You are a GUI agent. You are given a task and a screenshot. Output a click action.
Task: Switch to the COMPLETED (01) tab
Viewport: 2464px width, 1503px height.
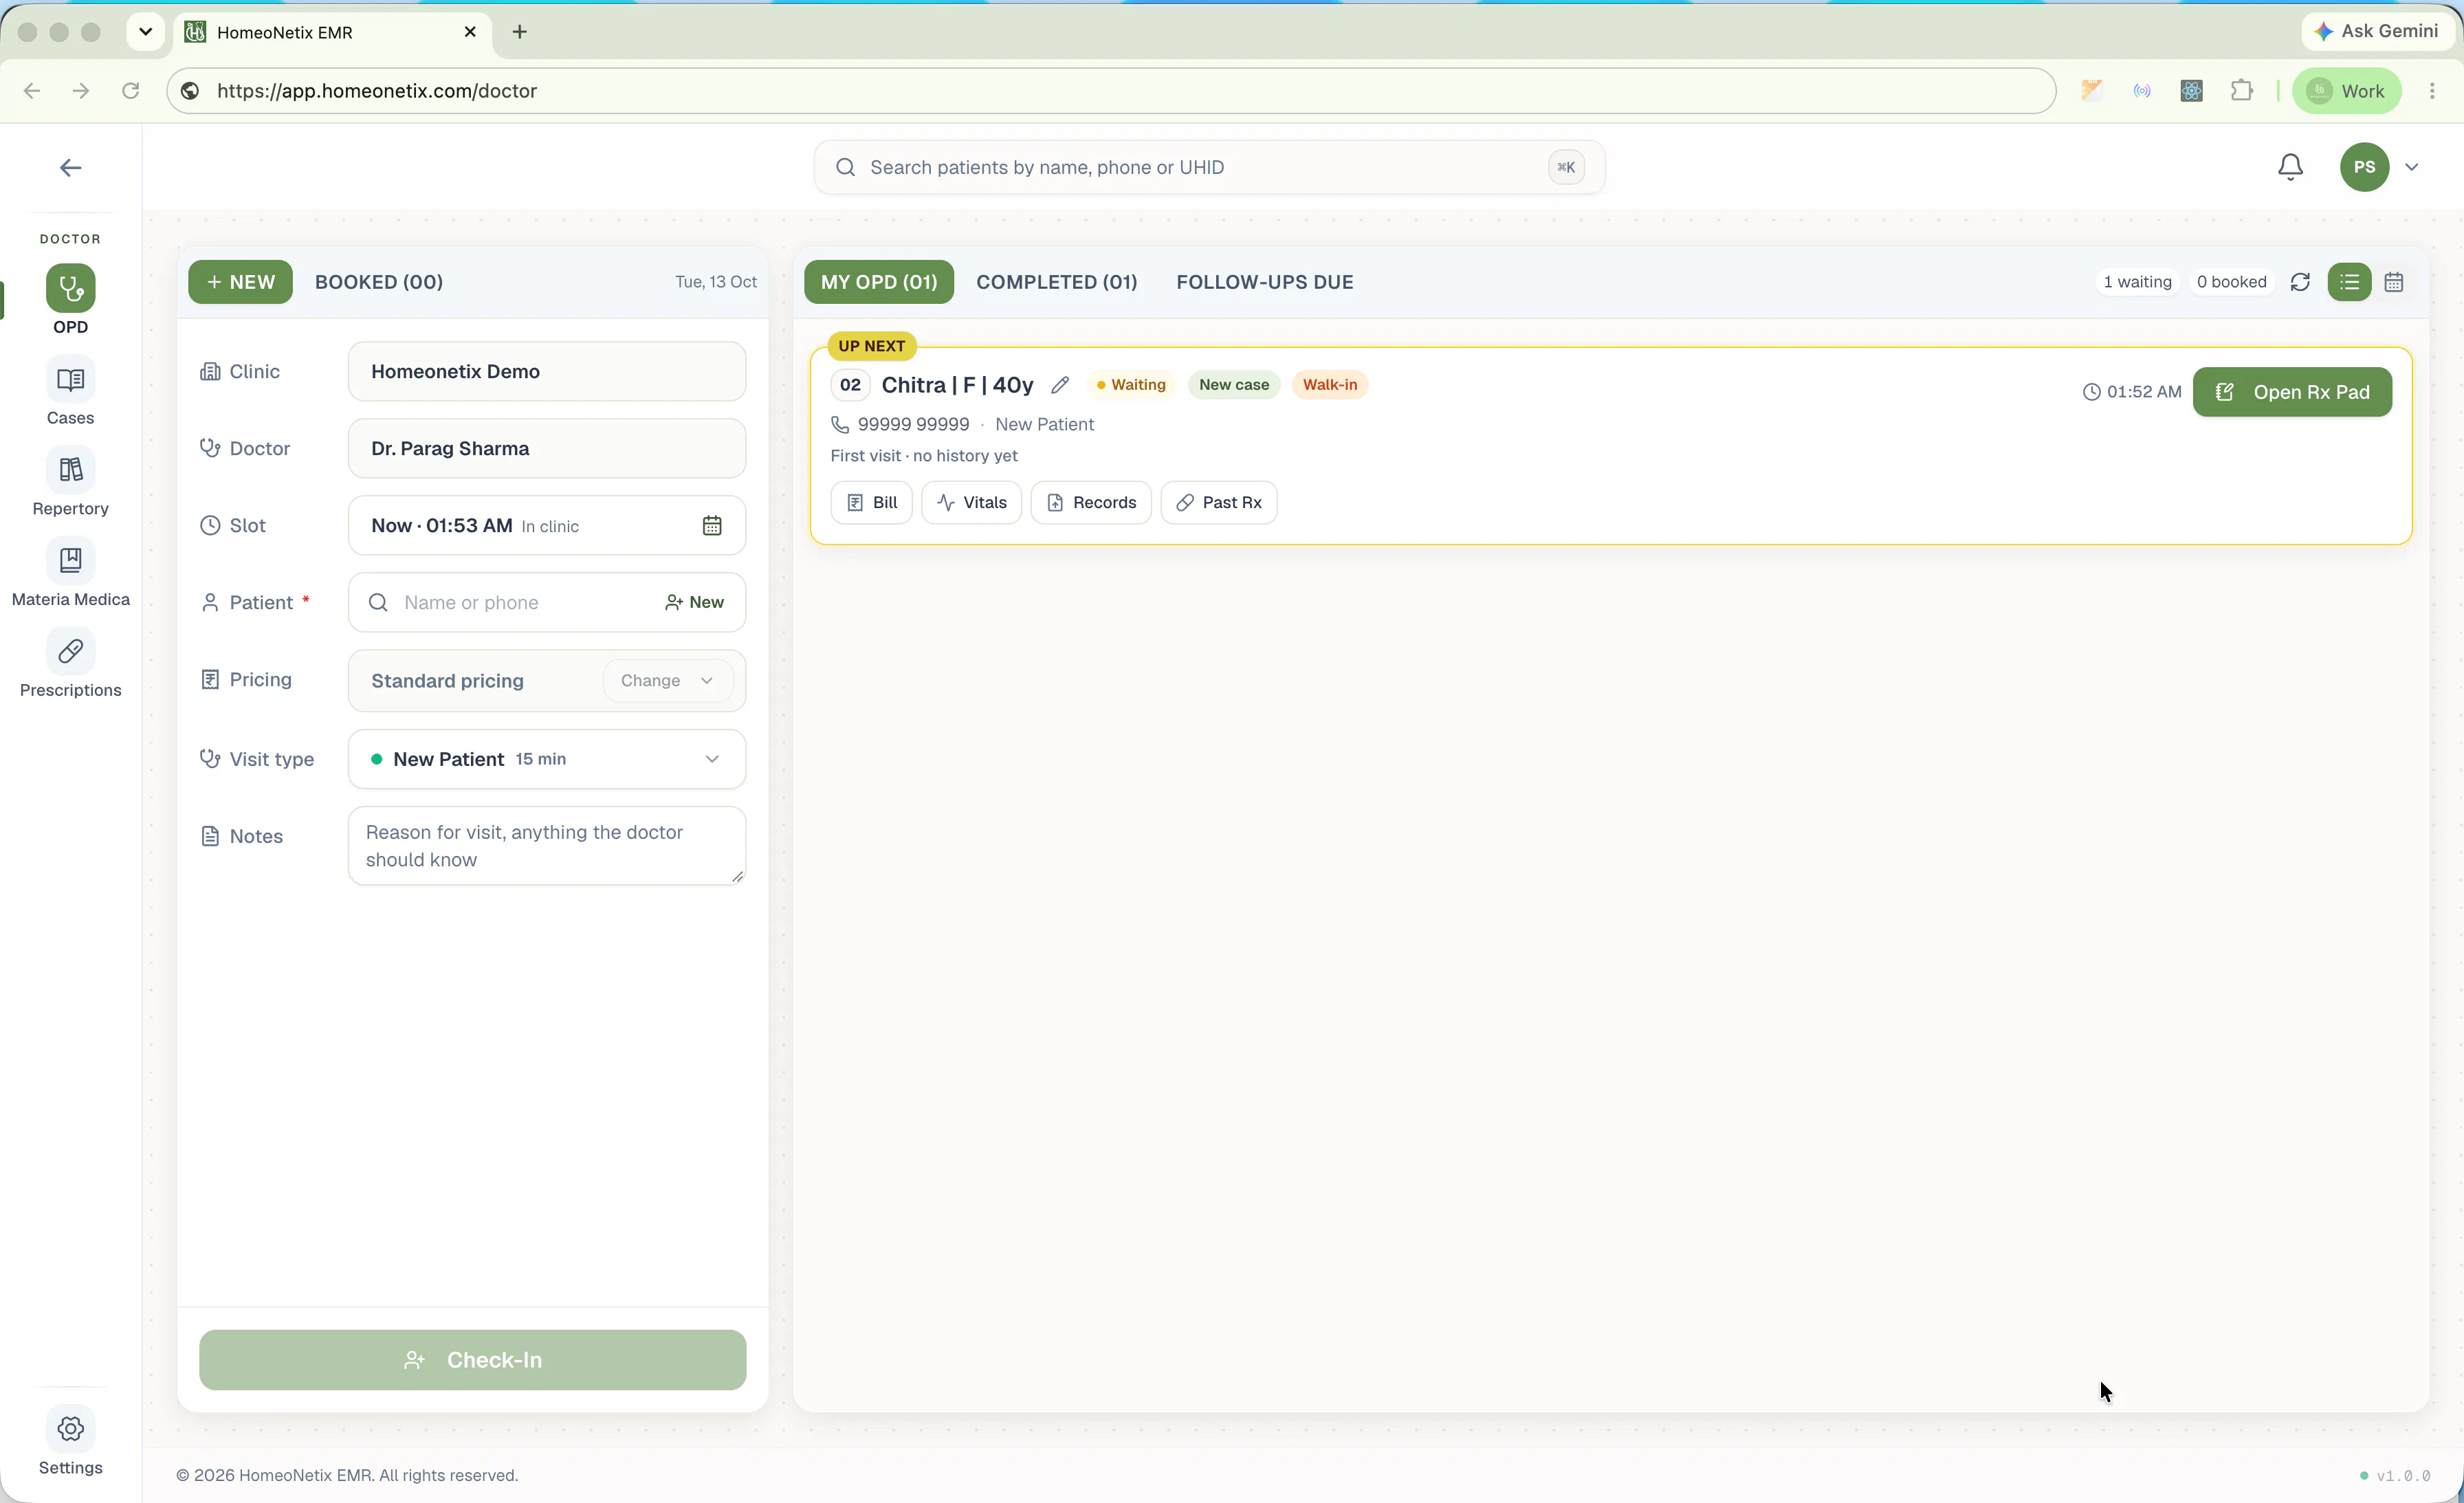pyautogui.click(x=1057, y=282)
